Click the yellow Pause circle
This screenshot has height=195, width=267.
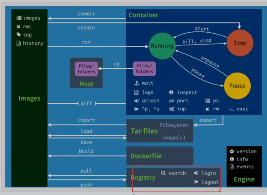tap(237, 86)
